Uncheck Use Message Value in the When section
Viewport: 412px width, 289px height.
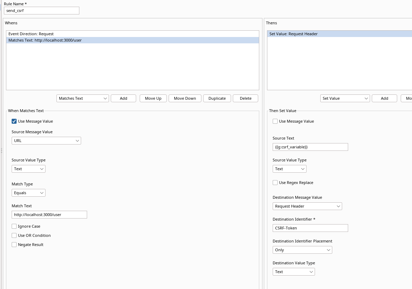14,121
